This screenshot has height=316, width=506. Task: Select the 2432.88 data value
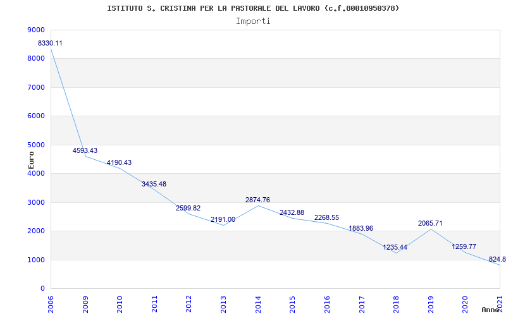point(292,213)
